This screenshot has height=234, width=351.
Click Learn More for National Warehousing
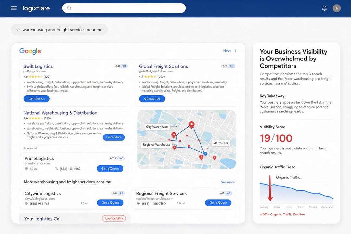pyautogui.click(x=114, y=137)
